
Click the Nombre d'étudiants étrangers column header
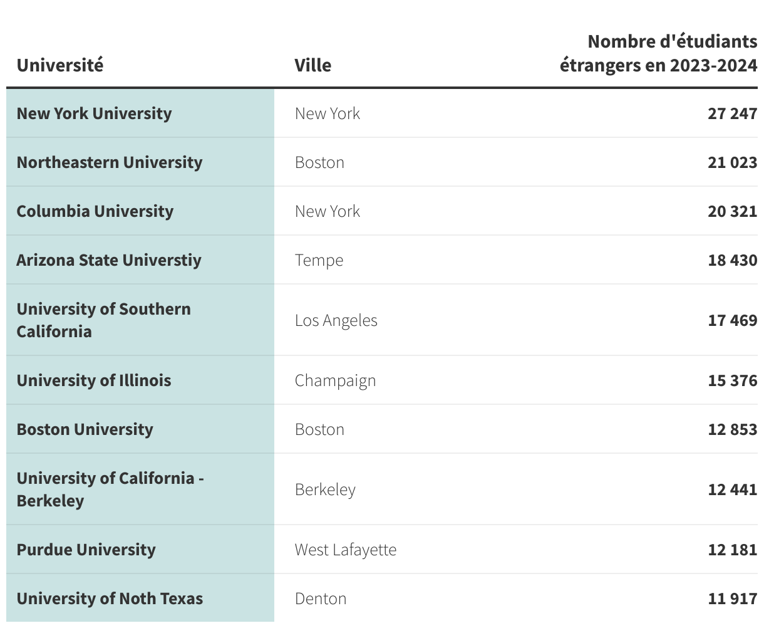click(658, 53)
